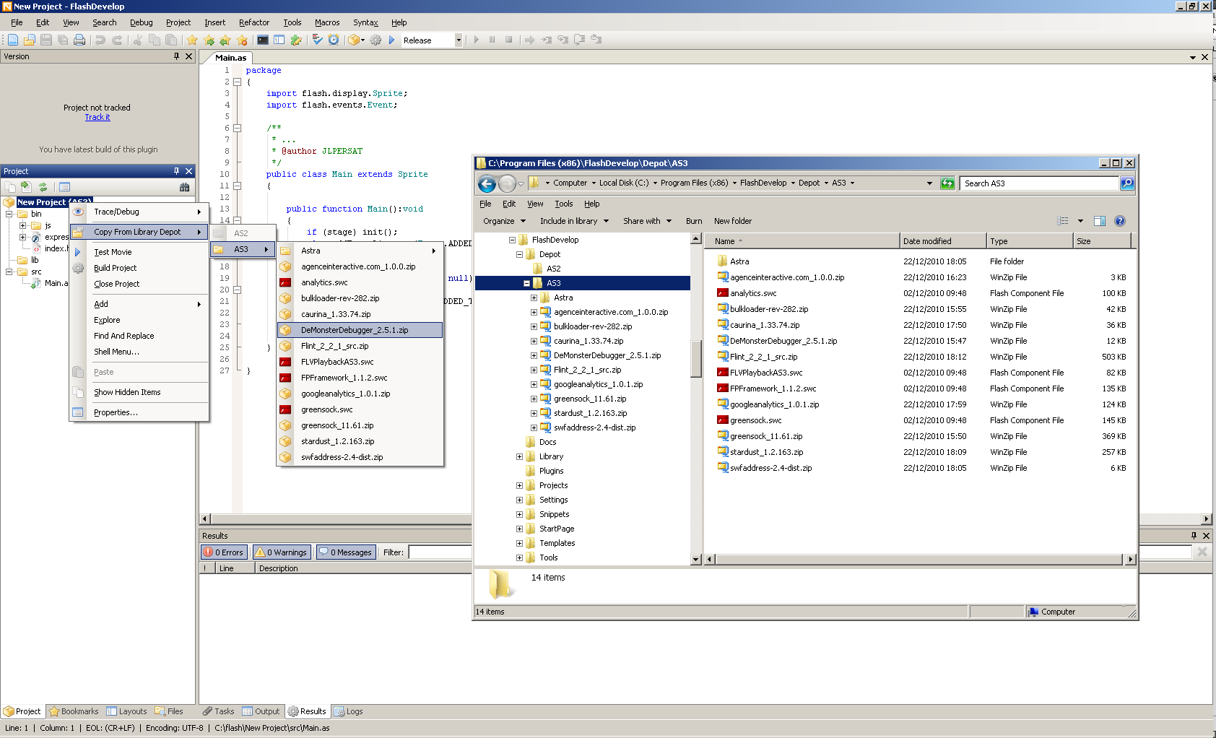Screen dimensions: 1216x738
Task: Click the Previous Bookmark star icon
Action: (x=225, y=40)
